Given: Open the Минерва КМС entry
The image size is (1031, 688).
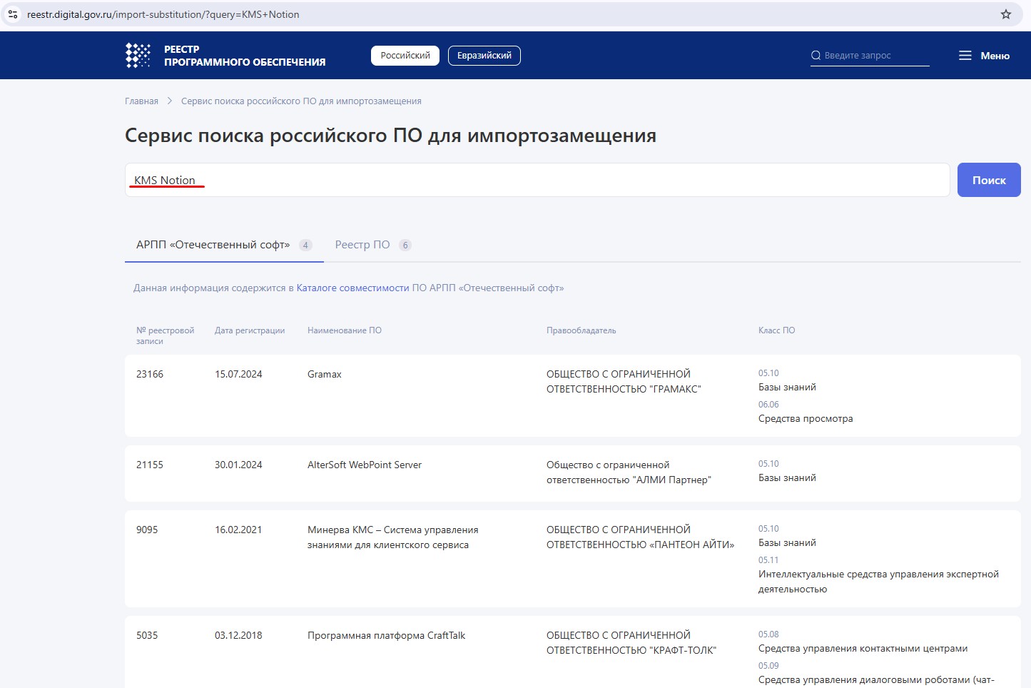Looking at the screenshot, I should pyautogui.click(x=392, y=537).
